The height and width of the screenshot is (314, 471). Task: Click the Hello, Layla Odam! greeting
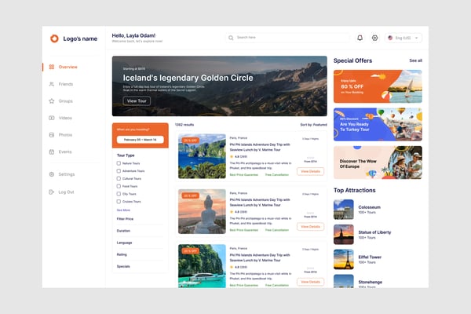pos(133,35)
